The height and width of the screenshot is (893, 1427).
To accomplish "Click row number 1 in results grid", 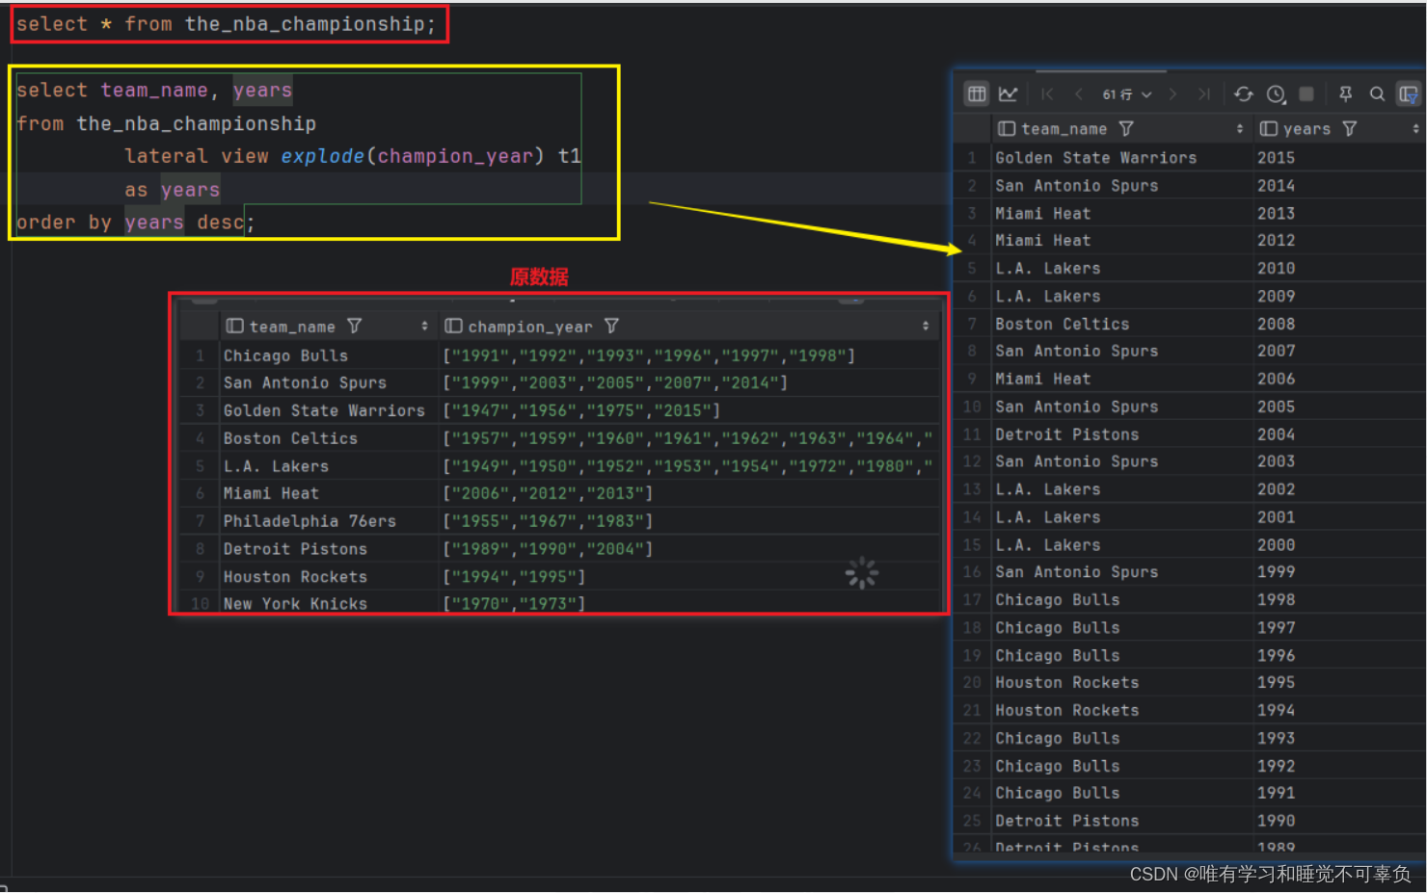I will point(971,157).
